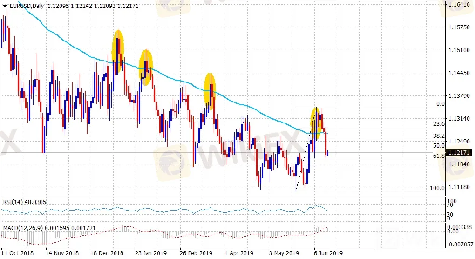This screenshot has width=475, height=259.
Task: Click the yellow ellipse at December 2018 peak
Action: pyautogui.click(x=118, y=50)
